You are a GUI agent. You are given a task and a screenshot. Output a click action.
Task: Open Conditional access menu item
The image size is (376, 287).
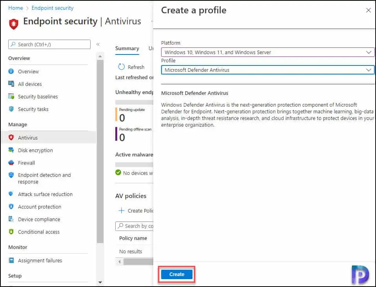pyautogui.click(x=39, y=232)
